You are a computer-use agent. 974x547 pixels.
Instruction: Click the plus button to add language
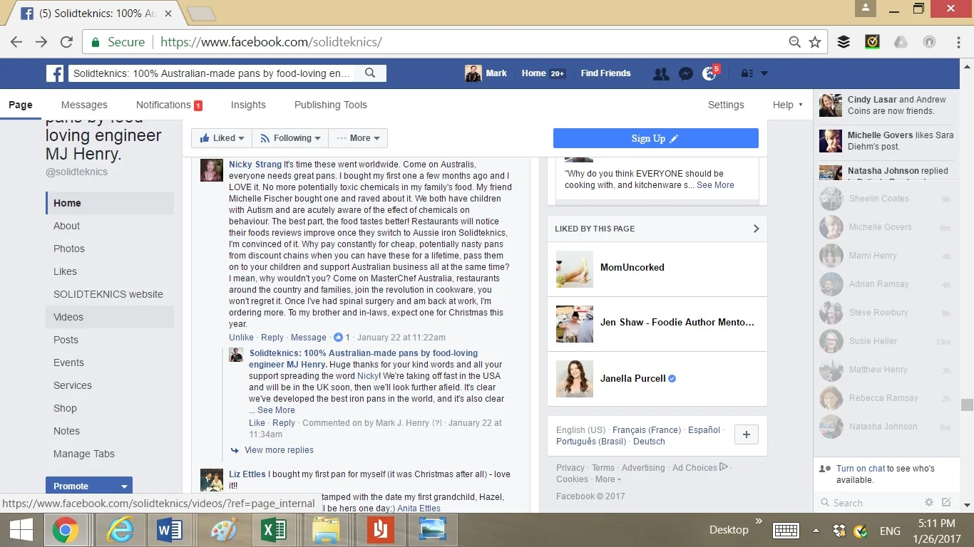tap(747, 434)
